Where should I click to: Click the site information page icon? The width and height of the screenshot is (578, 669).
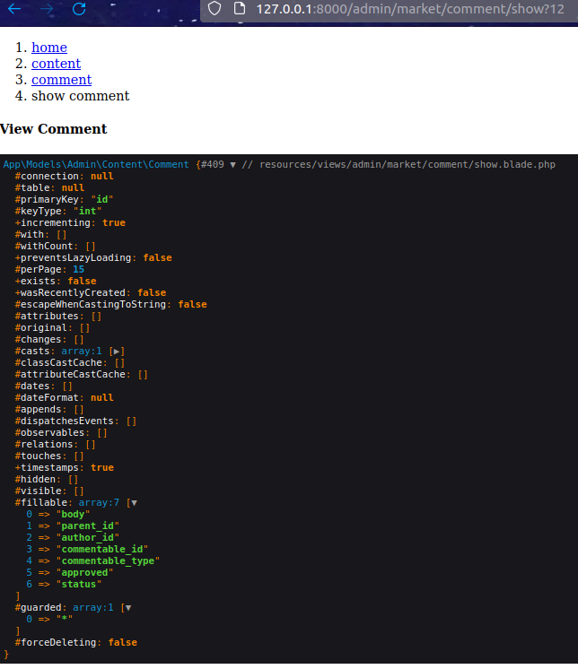[x=238, y=9]
